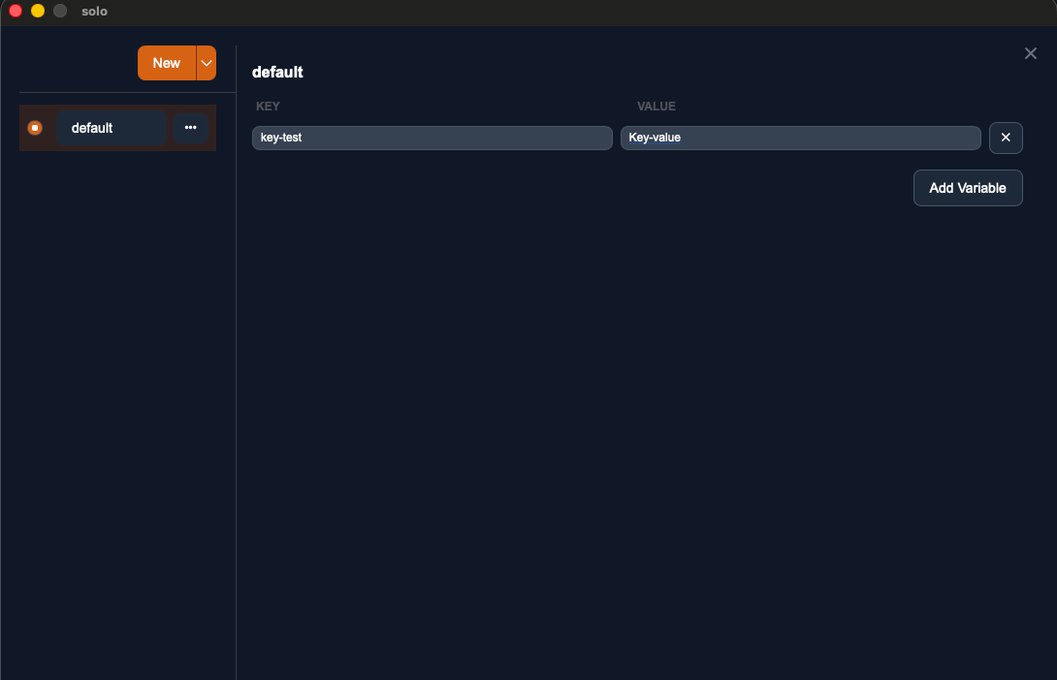Click the vertical divider beside the sidebar
Viewport: 1057px width, 680px height.
click(236, 387)
